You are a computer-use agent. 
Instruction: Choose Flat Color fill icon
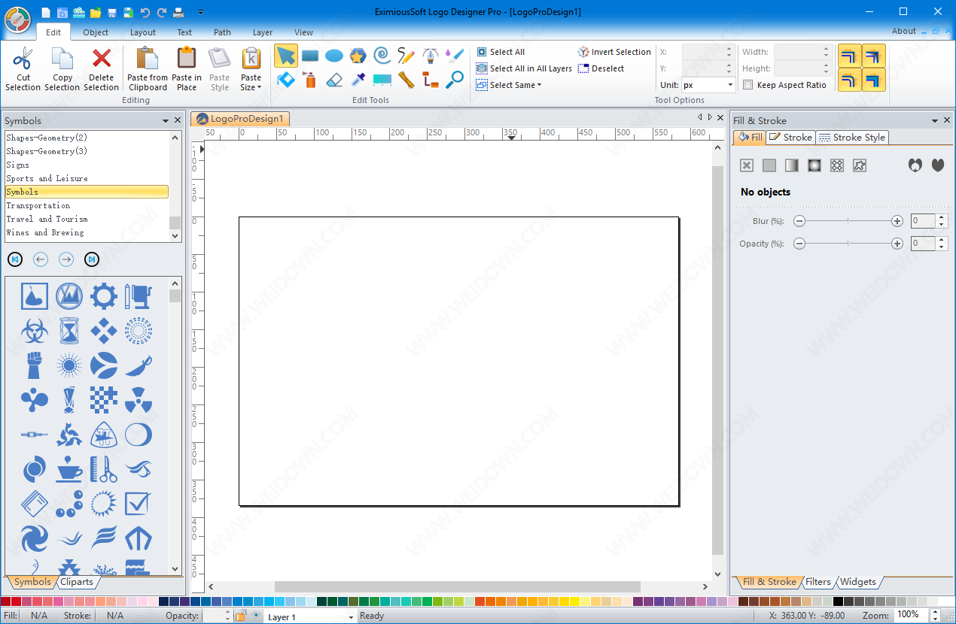[x=769, y=165]
